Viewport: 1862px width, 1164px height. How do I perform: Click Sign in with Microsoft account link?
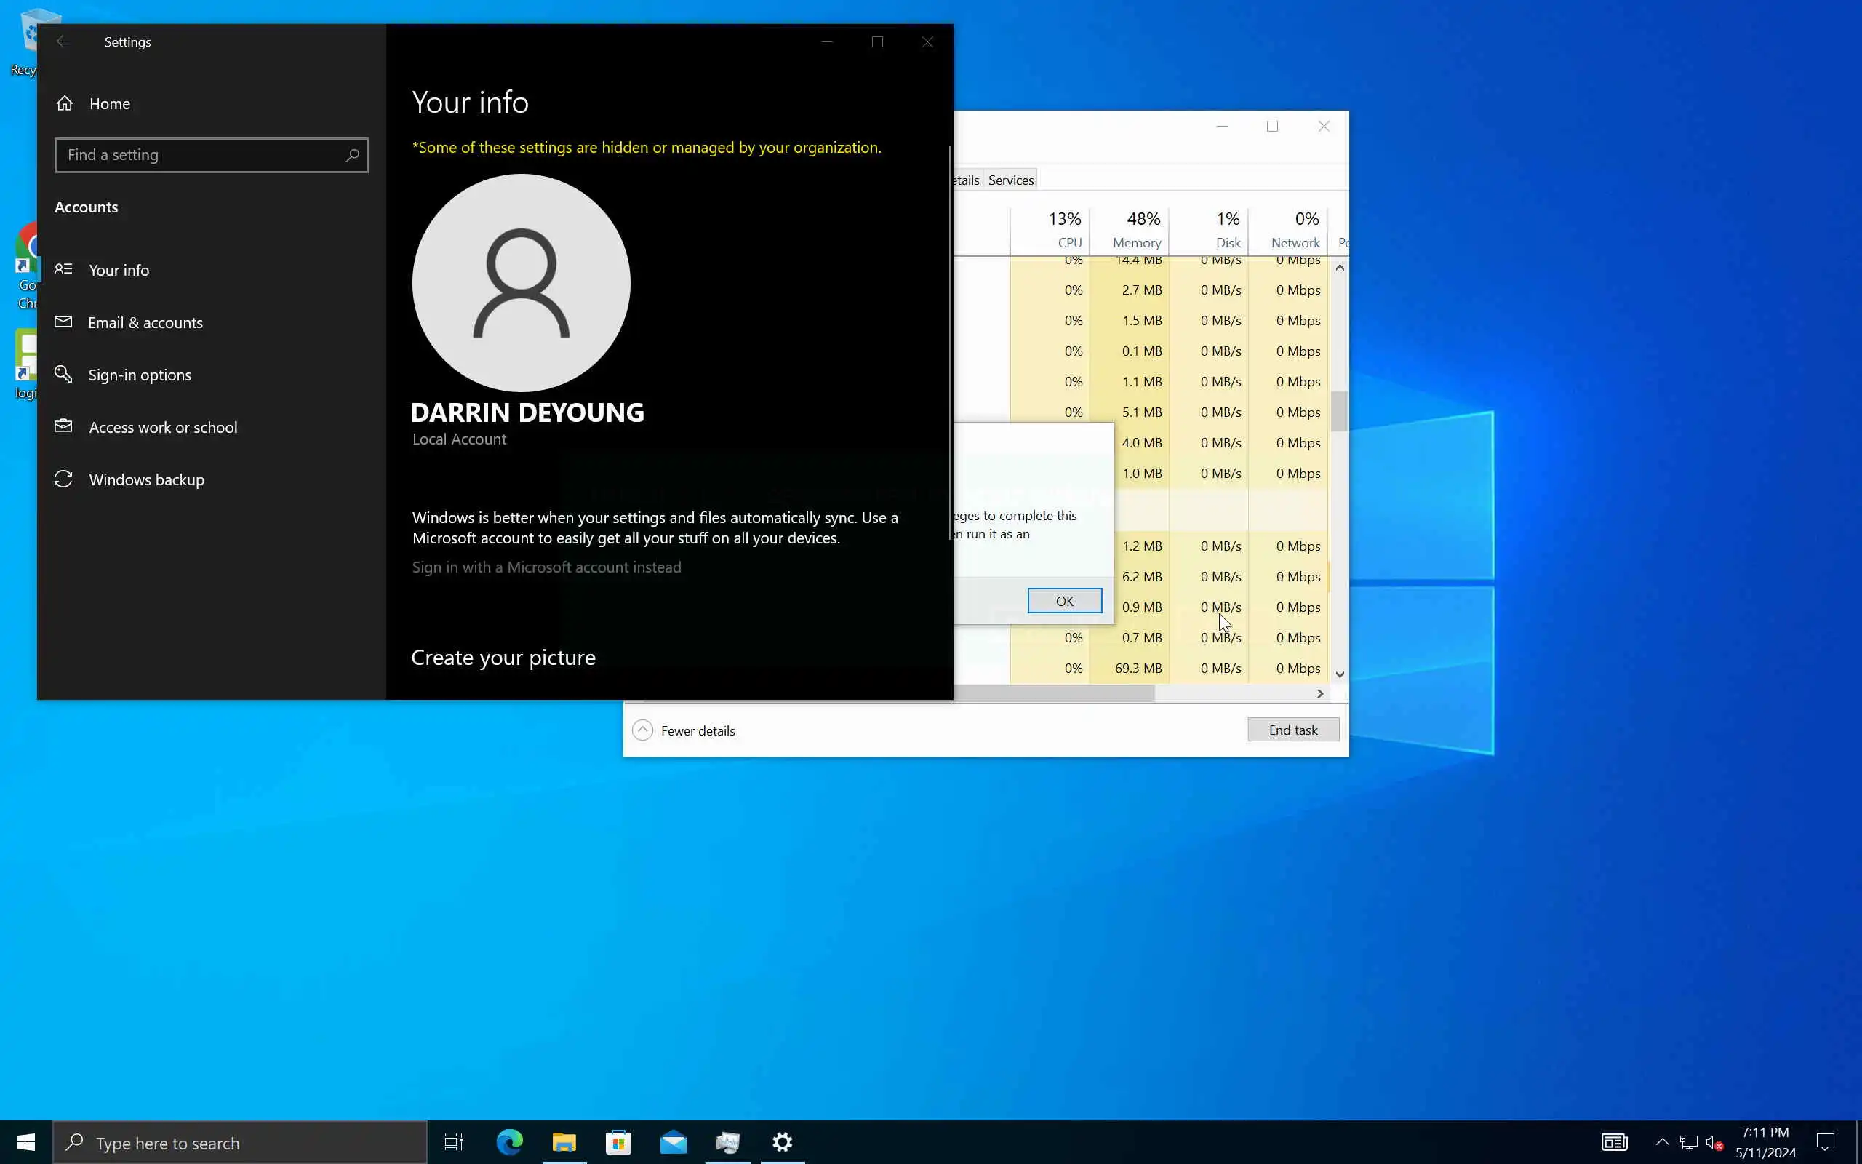[546, 567]
